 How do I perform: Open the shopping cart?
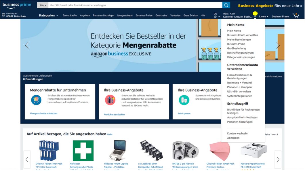(296, 15)
